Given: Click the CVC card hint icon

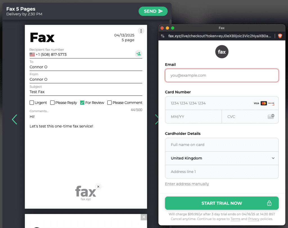Looking at the screenshot, I should (271, 116).
